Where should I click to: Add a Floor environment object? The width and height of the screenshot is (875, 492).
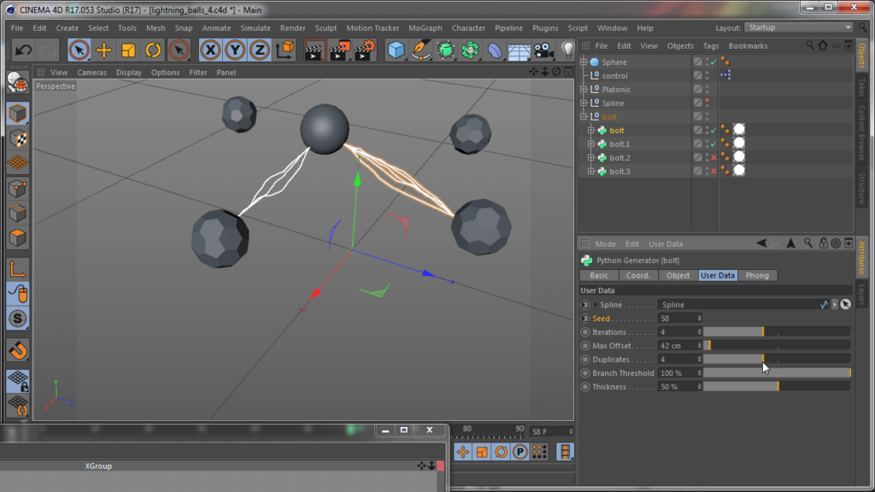(x=519, y=51)
